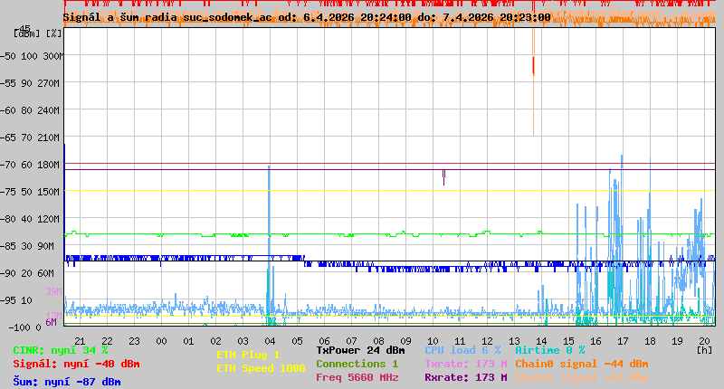
Task: Click the '12' hour label on time axis
Action: point(487,341)
